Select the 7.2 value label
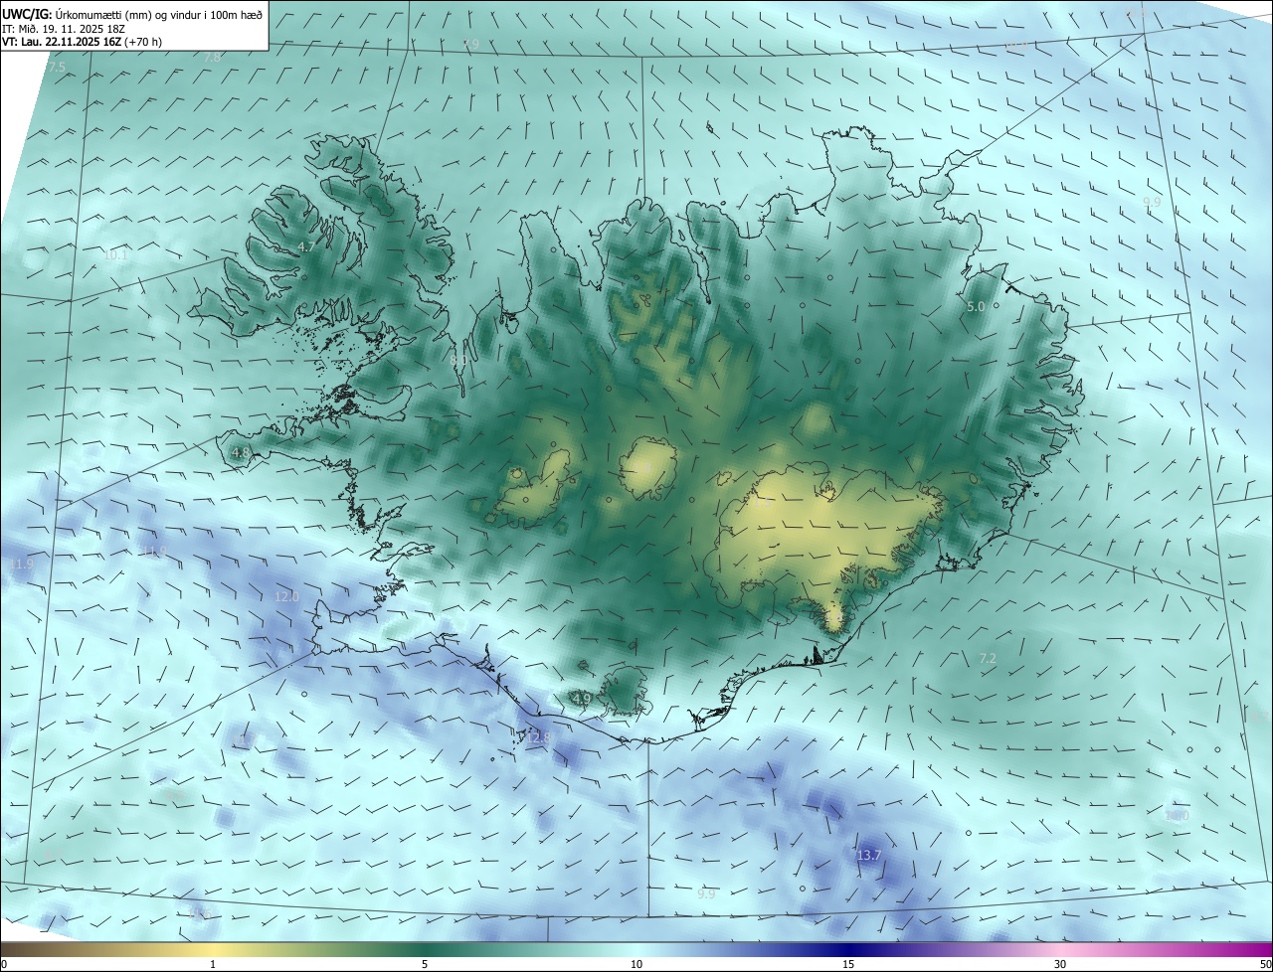This screenshot has height=972, width=1273. pos(988,658)
